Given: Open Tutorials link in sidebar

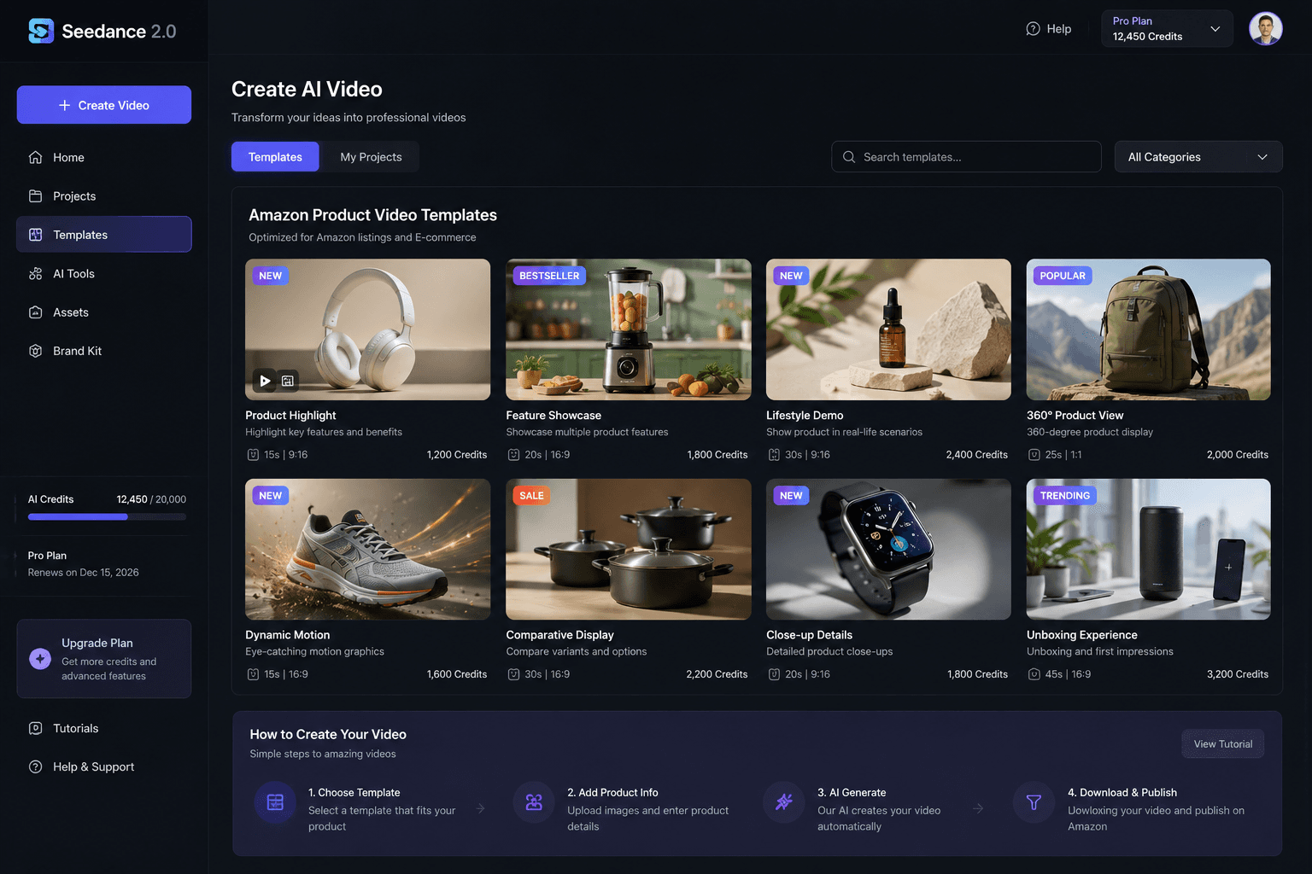Looking at the screenshot, I should pyautogui.click(x=104, y=728).
